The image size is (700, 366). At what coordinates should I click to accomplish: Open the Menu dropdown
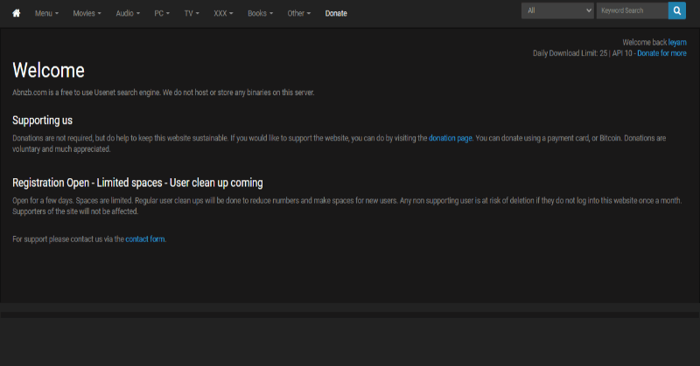pos(46,14)
